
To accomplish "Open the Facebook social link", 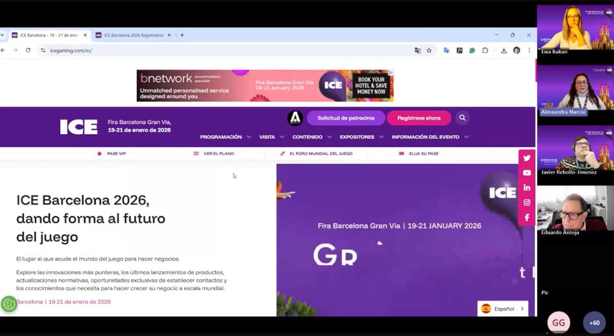I will pyautogui.click(x=527, y=218).
